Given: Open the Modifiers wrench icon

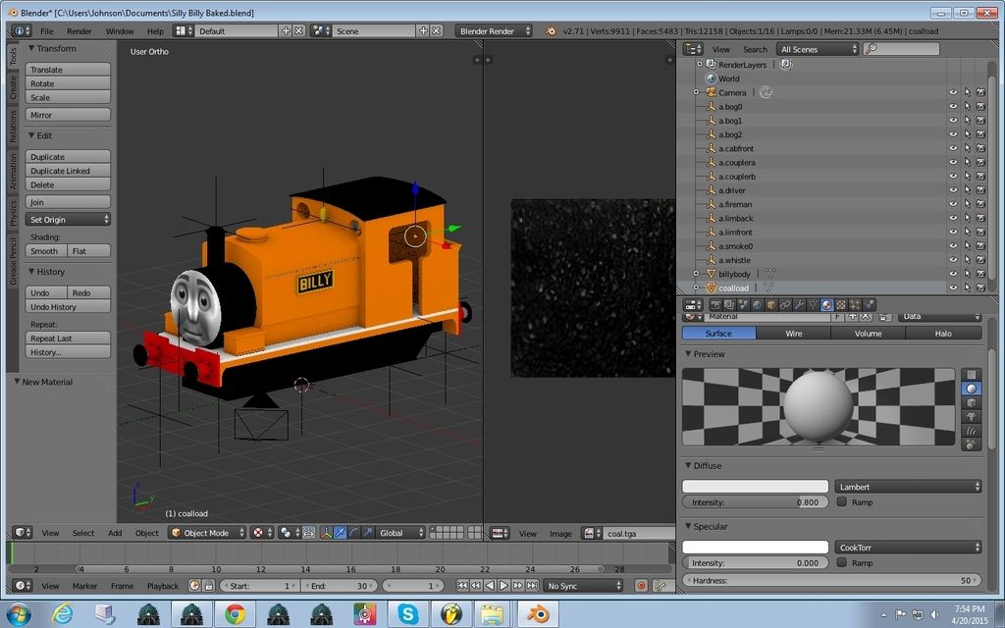Looking at the screenshot, I should click(799, 305).
